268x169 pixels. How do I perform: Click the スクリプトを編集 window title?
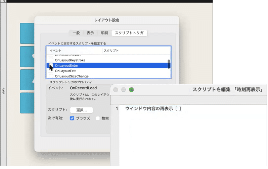pos(228,89)
